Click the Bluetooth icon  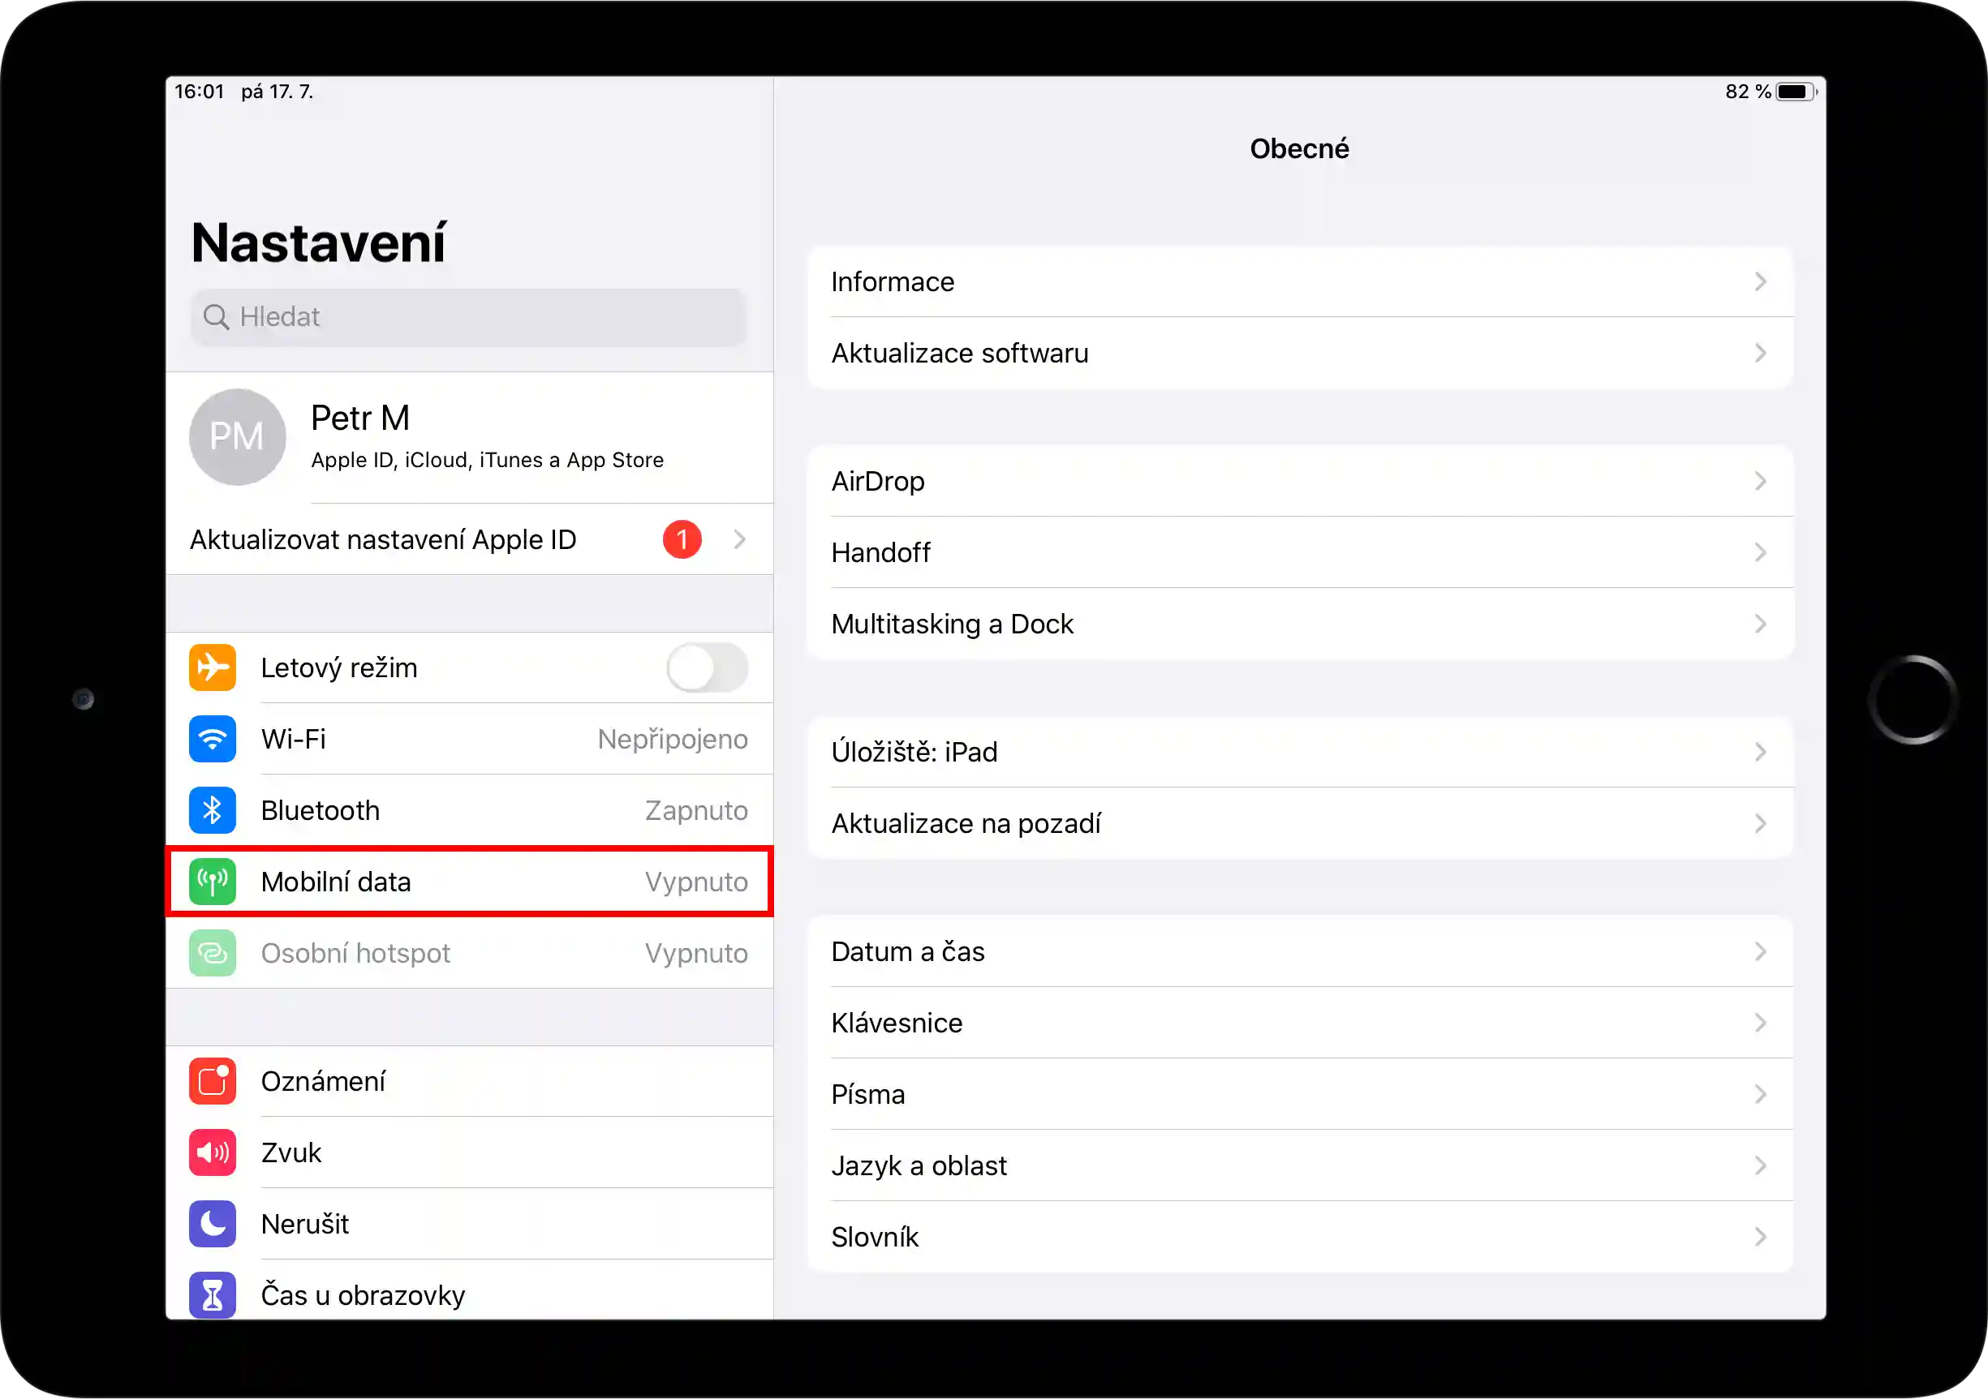pyautogui.click(x=212, y=810)
